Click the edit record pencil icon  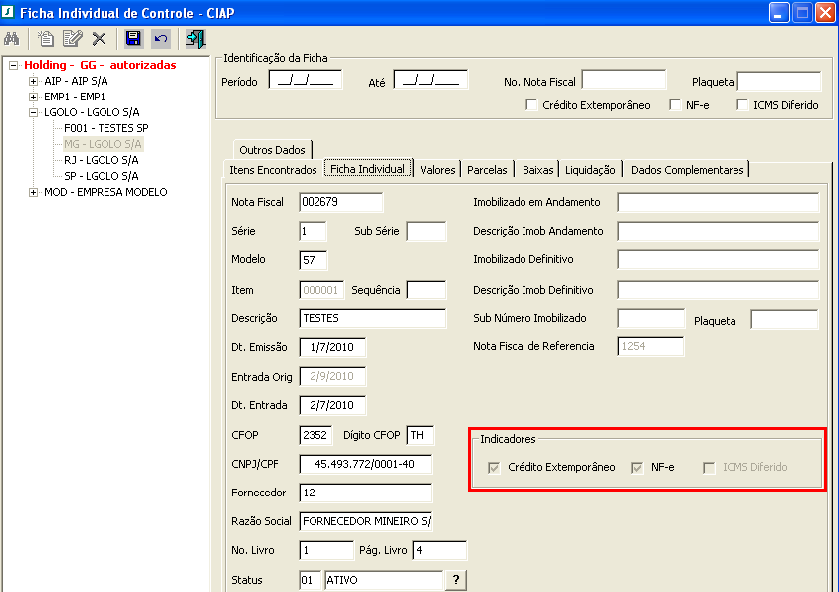click(72, 39)
